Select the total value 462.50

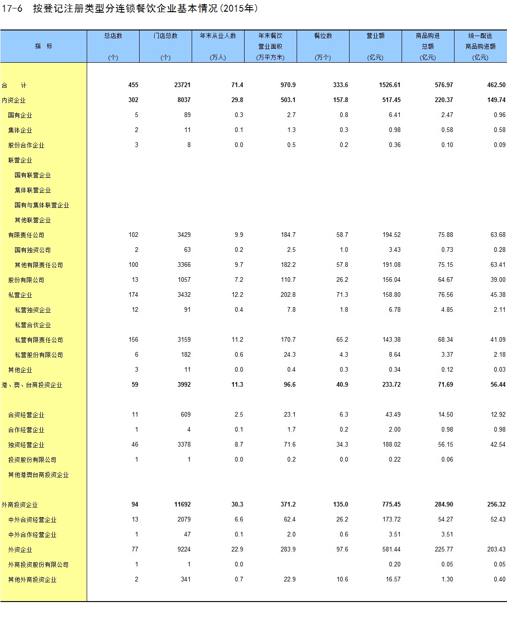point(496,85)
